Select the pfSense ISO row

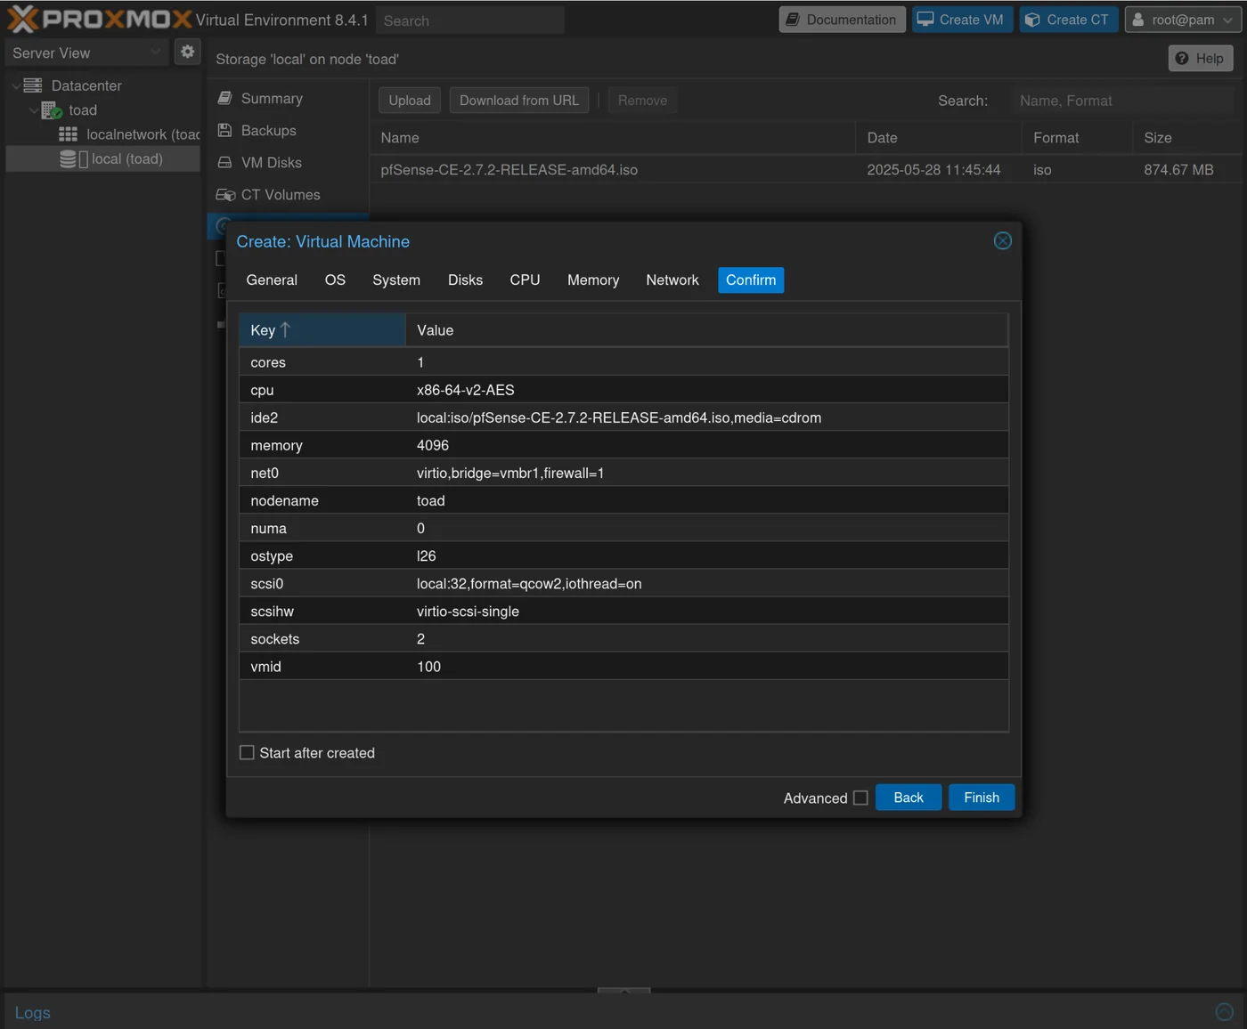[509, 169]
